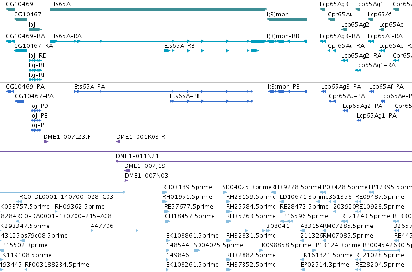The width and height of the screenshot is (412, 272).
Task: Click the RH25584.5prime EST label
Action: pos(251,207)
